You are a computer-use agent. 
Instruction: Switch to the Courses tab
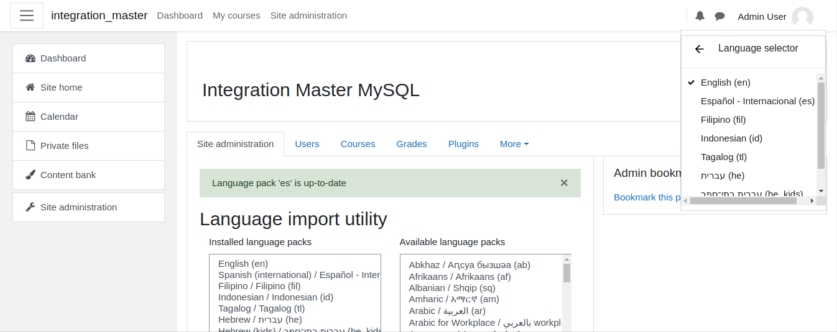(358, 144)
